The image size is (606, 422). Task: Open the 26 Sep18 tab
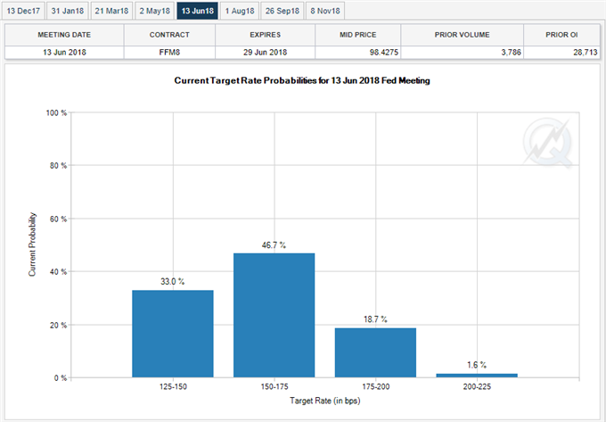(283, 11)
